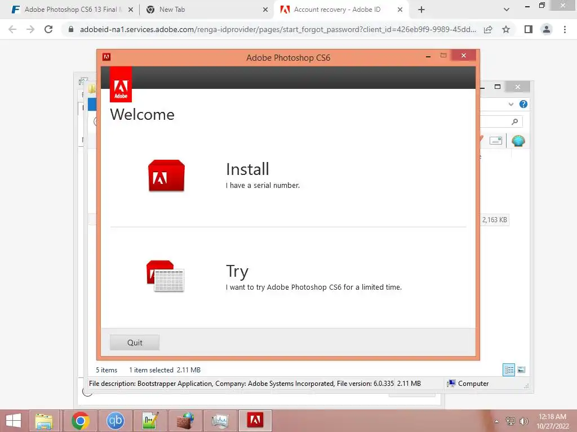Click the adobeid address bar URL
This screenshot has height=432, width=577.
(x=278, y=29)
